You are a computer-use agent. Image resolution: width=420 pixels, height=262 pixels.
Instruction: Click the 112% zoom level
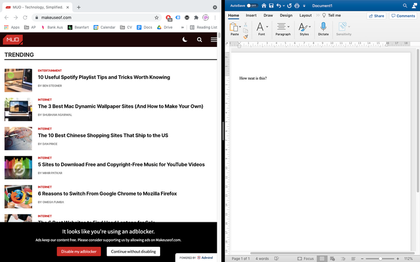(408, 259)
